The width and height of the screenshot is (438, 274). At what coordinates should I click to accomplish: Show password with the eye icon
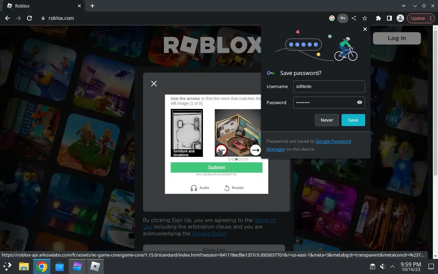(359, 102)
